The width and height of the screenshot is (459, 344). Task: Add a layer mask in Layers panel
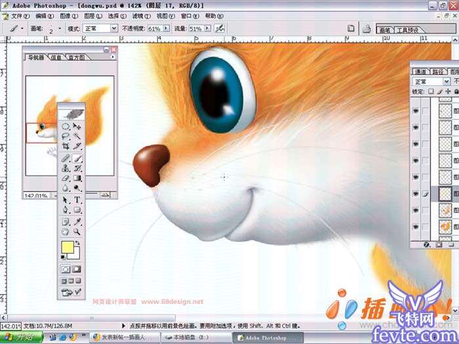pos(439,245)
